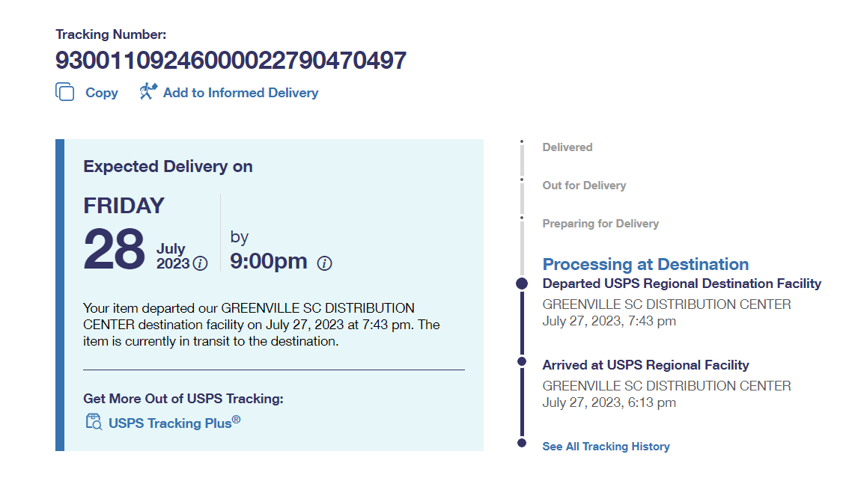
Task: Click the Processing at Destination heading
Action: (x=645, y=264)
